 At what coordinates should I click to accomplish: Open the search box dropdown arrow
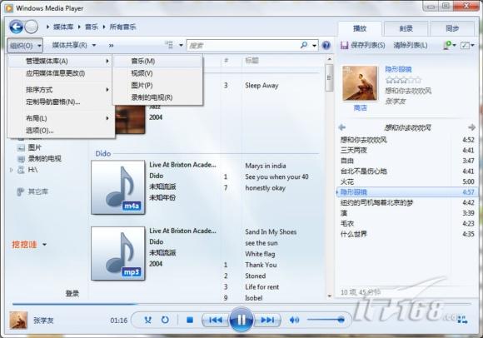(x=315, y=46)
